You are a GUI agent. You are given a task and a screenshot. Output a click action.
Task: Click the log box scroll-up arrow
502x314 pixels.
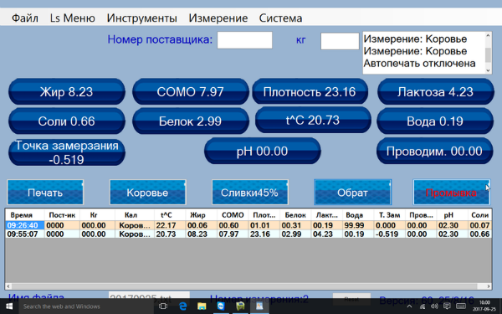(488, 35)
